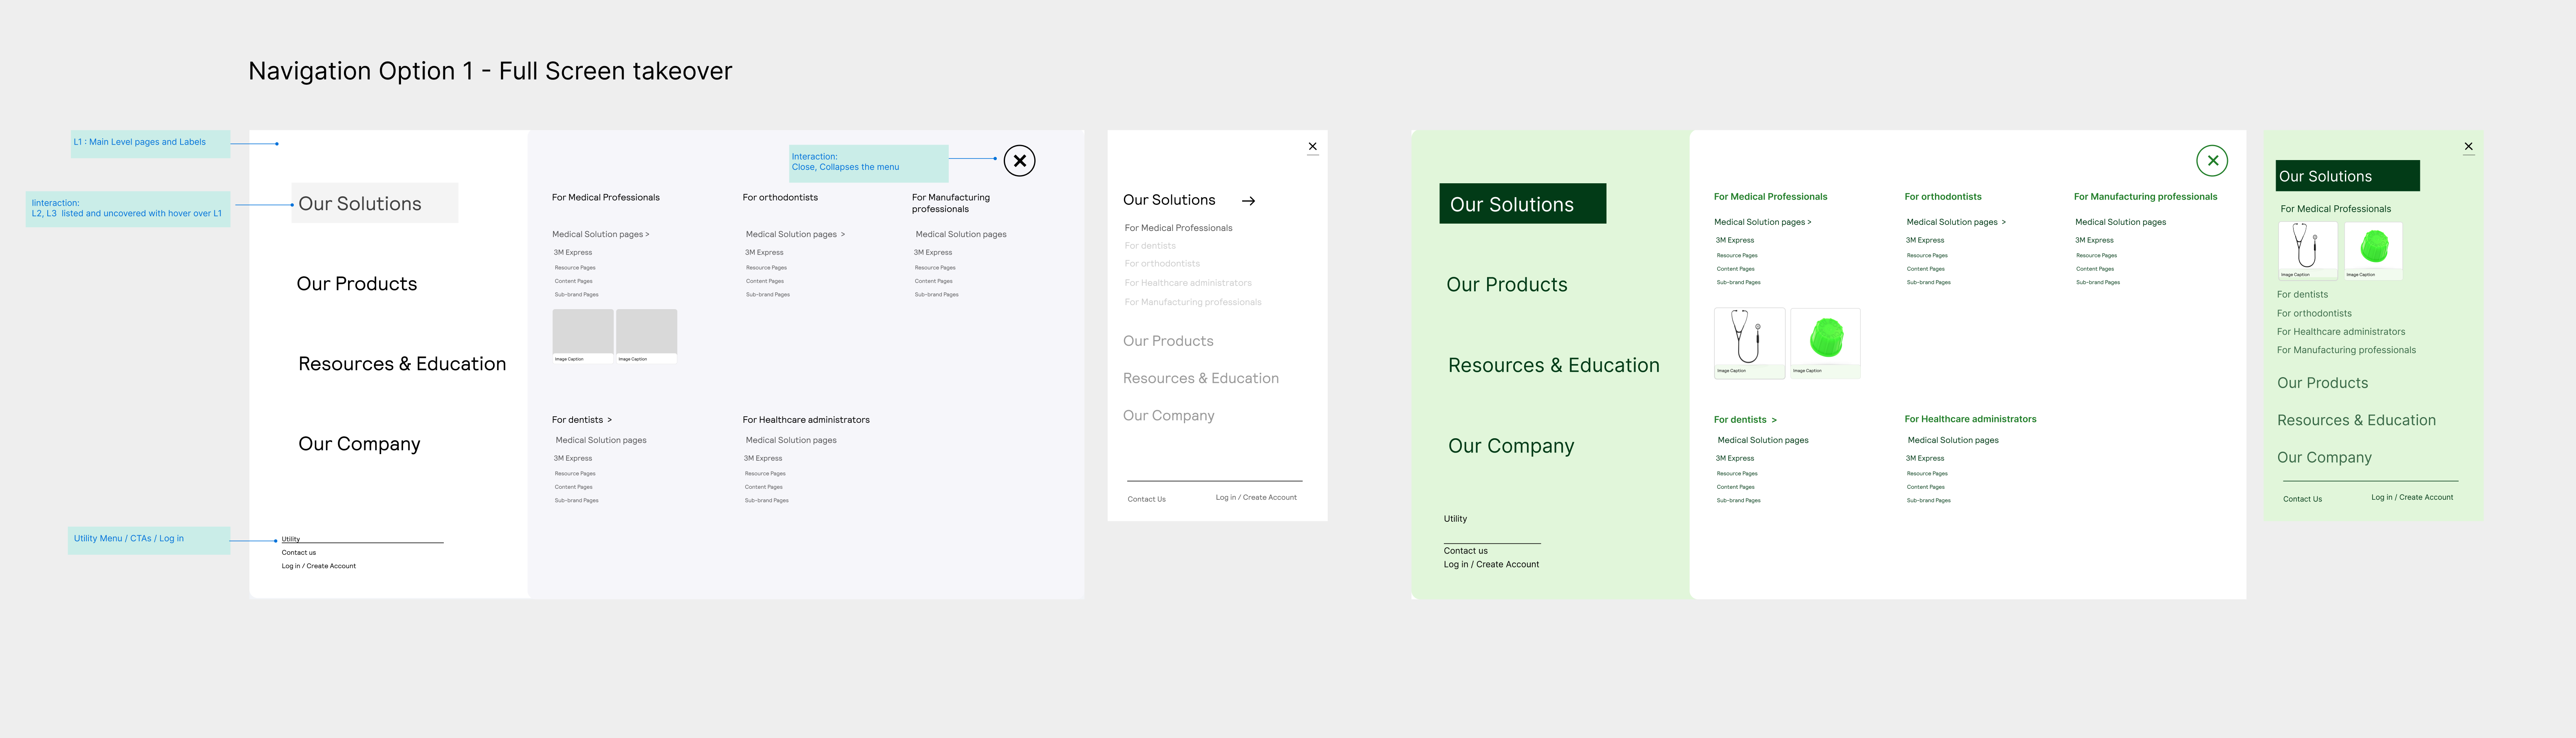The width and height of the screenshot is (2576, 738).
Task: Select stethoscope thumbnail in green mobile menu
Action: 2308,250
